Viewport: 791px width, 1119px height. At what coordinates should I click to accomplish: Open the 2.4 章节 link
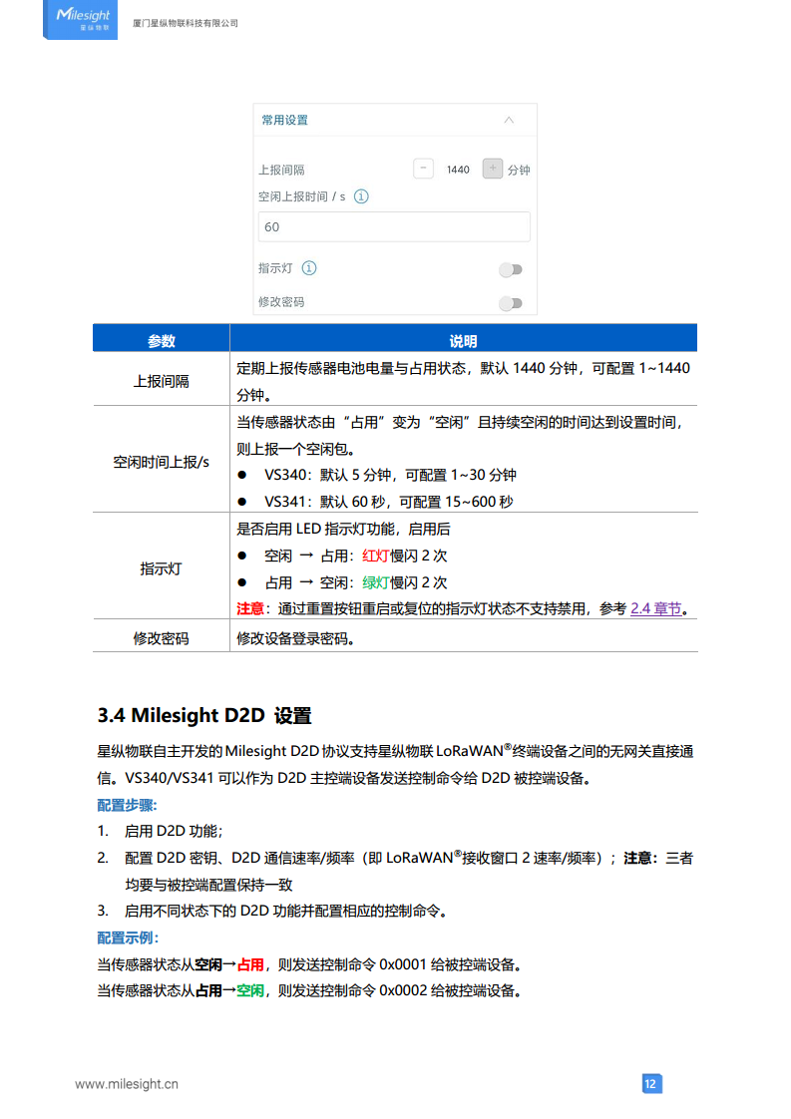656,608
